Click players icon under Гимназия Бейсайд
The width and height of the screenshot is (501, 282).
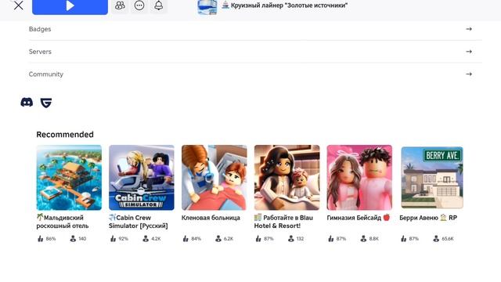pos(363,238)
